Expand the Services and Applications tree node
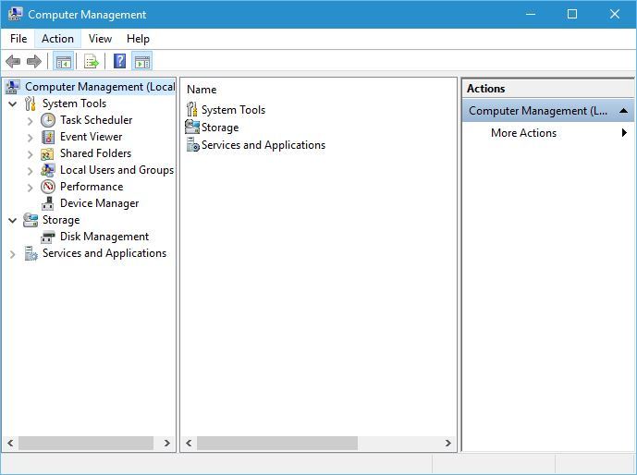Screen dimensions: 637x475 13,254
